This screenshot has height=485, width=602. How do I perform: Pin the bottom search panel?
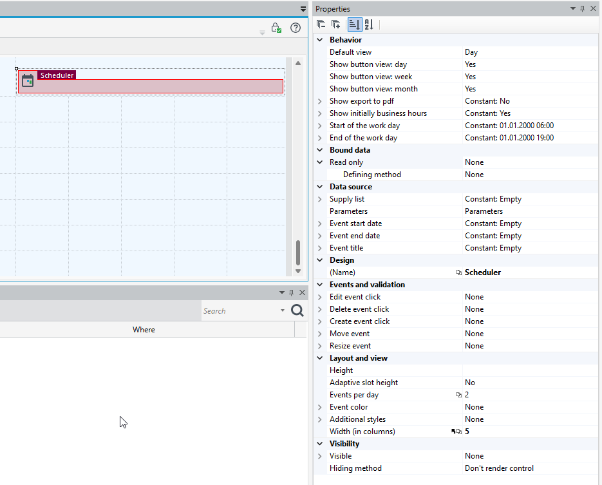[292, 292]
